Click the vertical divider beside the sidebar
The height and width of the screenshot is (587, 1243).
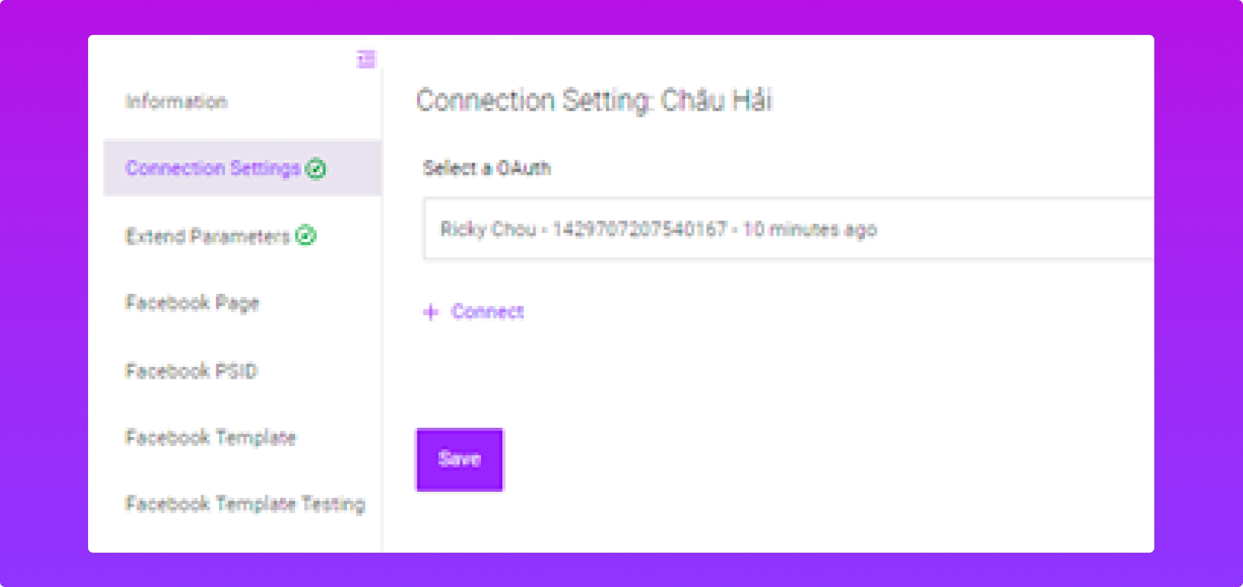click(382, 311)
